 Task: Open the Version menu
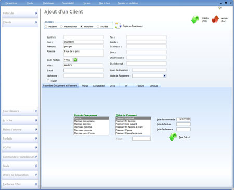[x=87, y=3]
